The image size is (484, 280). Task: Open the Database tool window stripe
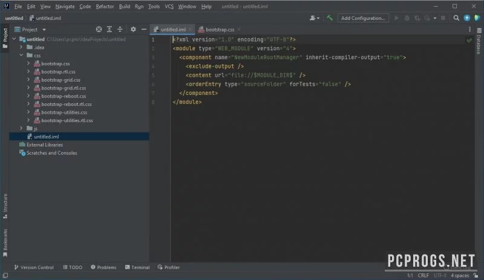point(479,41)
